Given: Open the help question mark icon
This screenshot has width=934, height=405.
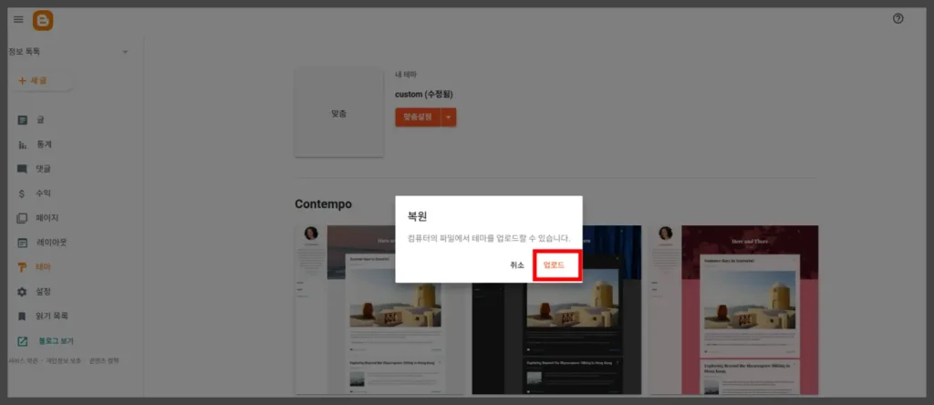Looking at the screenshot, I should pyautogui.click(x=898, y=18).
